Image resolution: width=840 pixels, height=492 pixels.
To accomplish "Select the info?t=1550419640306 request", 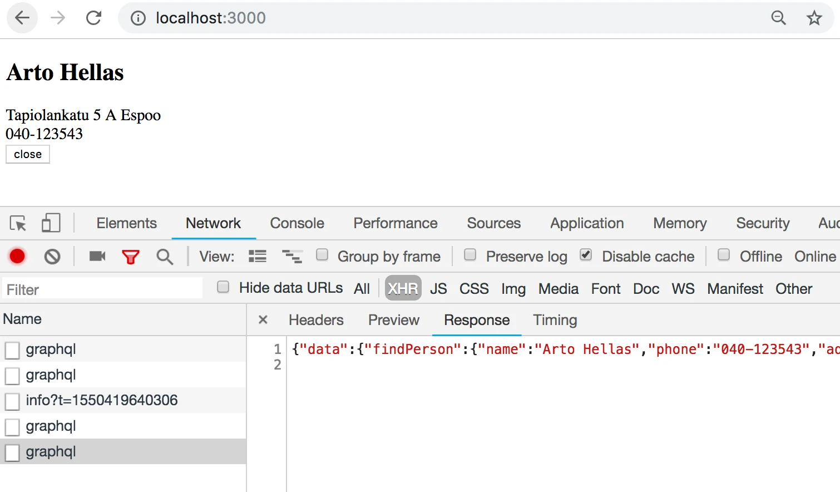I will pyautogui.click(x=123, y=400).
